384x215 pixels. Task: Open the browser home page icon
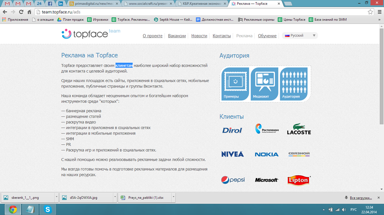[x=30, y=12]
